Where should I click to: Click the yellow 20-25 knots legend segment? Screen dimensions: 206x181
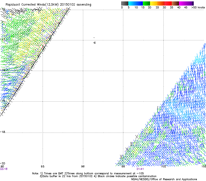154,3
